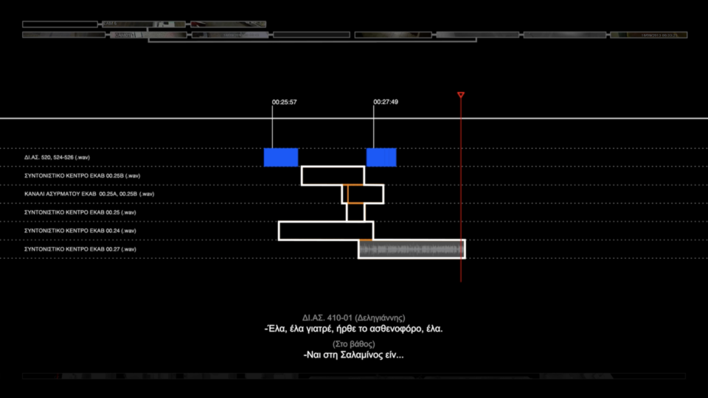Viewport: 708px width, 398px height.
Task: Select the narrow ΕΚΑΒ 00.25 clip box
Action: point(355,212)
